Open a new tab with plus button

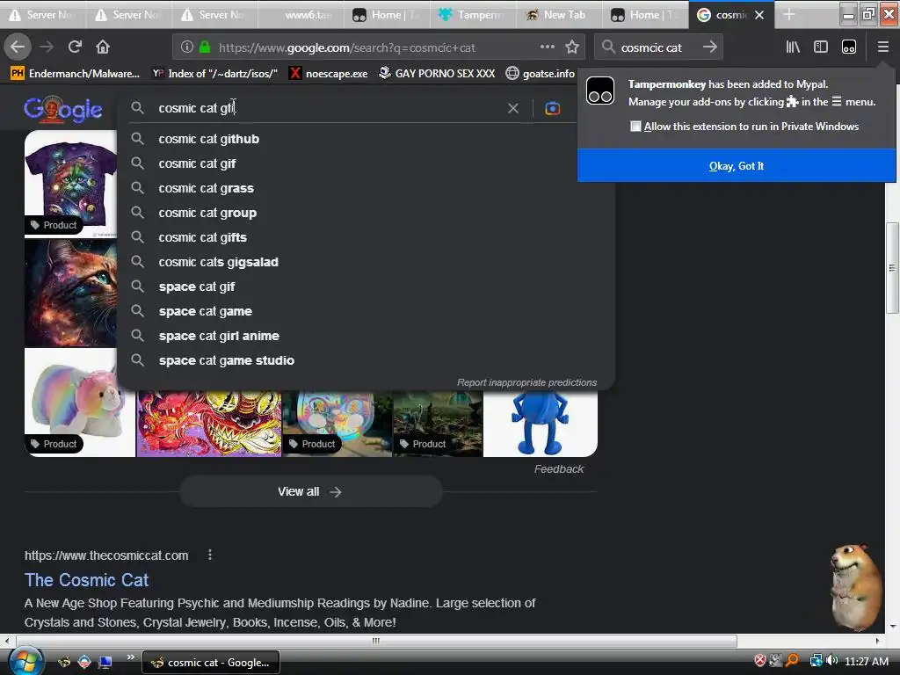point(789,14)
